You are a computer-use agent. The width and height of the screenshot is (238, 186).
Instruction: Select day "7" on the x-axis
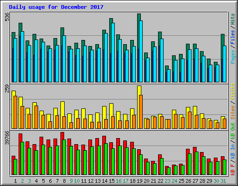point(57,181)
